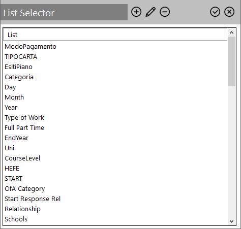Choose the Schools list entry
Viewport: 241px width, 229px height.
tap(115, 219)
